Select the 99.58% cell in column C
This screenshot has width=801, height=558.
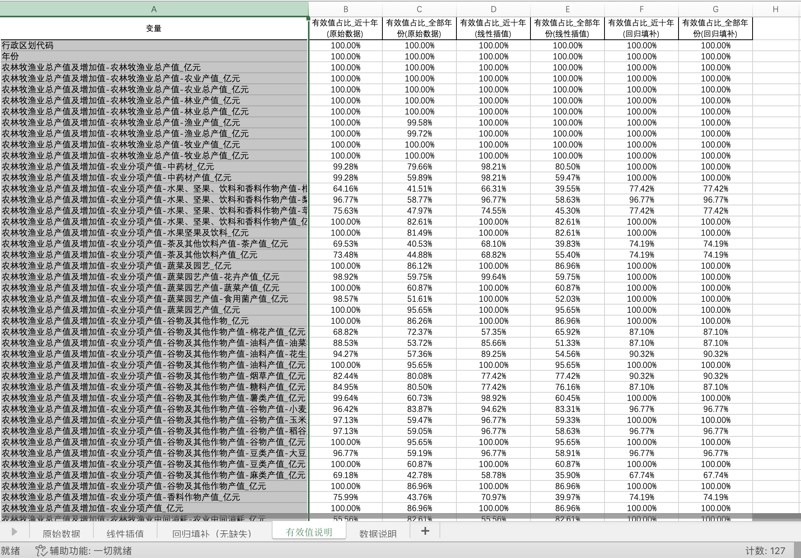[x=419, y=122]
